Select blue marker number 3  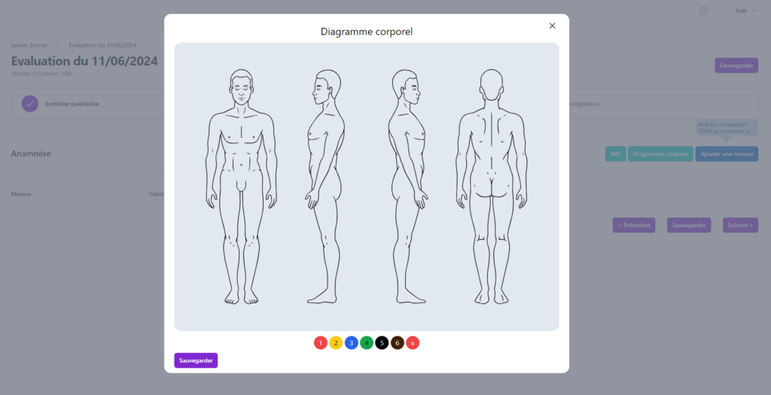[x=351, y=343]
